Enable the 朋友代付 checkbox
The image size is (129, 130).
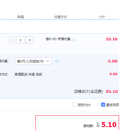(x=75, y=105)
